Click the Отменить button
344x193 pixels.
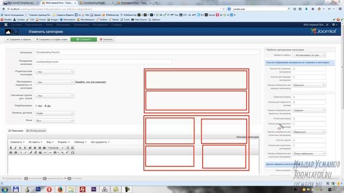106,39
